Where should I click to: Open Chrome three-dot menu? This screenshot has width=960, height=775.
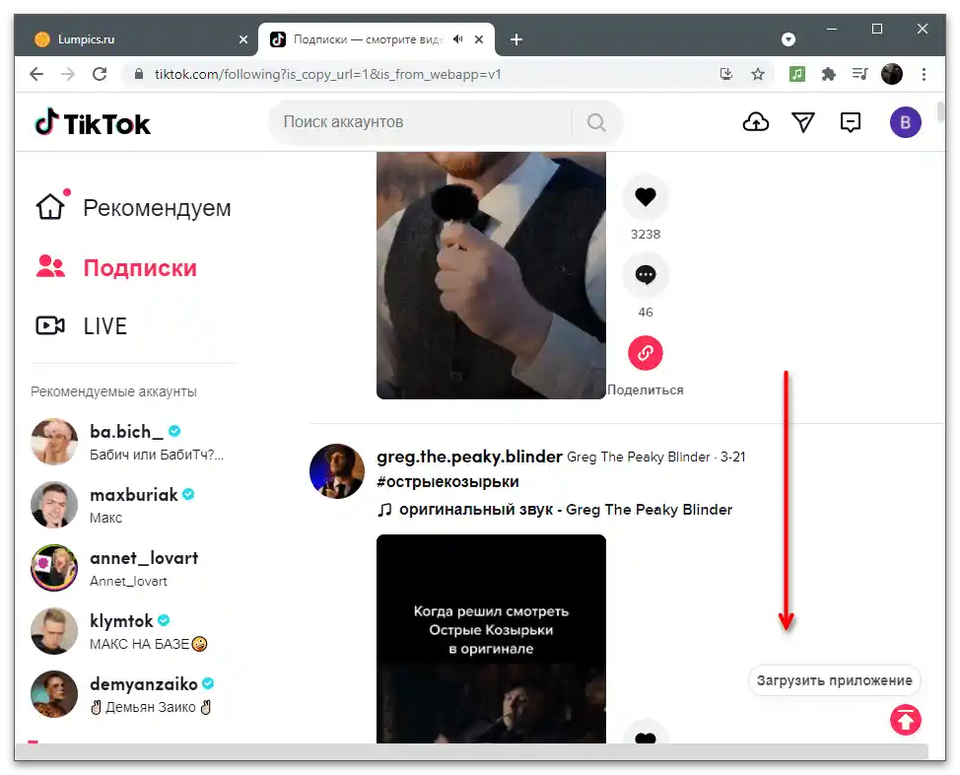point(924,74)
